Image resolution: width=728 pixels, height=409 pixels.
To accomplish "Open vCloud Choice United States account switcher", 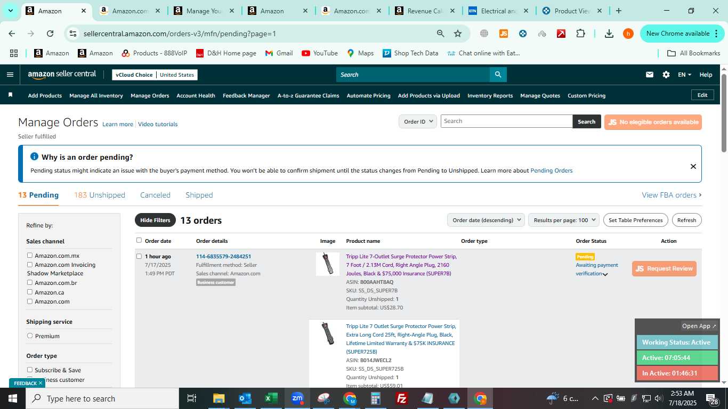I will tap(155, 75).
